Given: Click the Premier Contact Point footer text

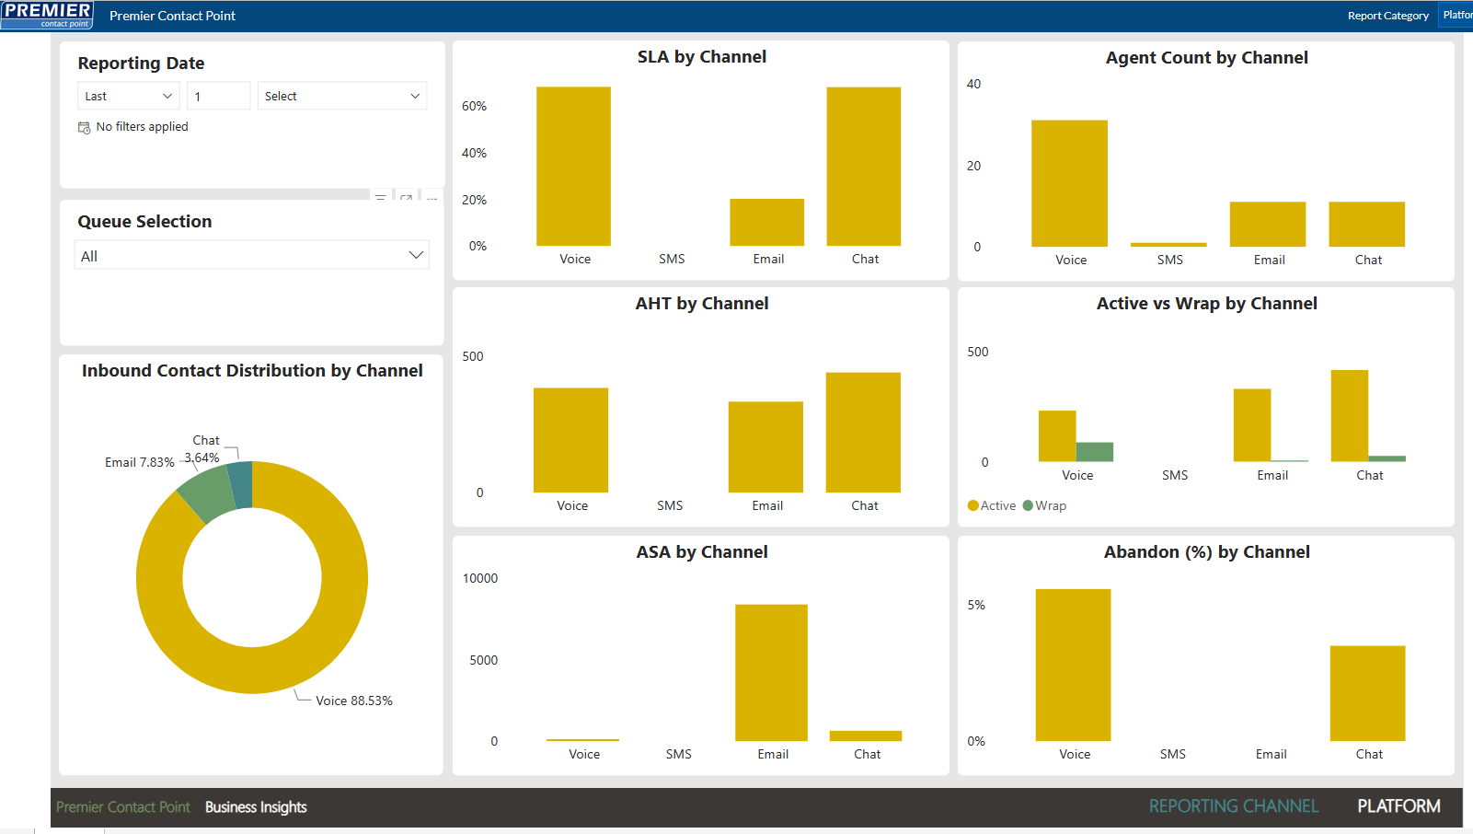Looking at the screenshot, I should 123,807.
